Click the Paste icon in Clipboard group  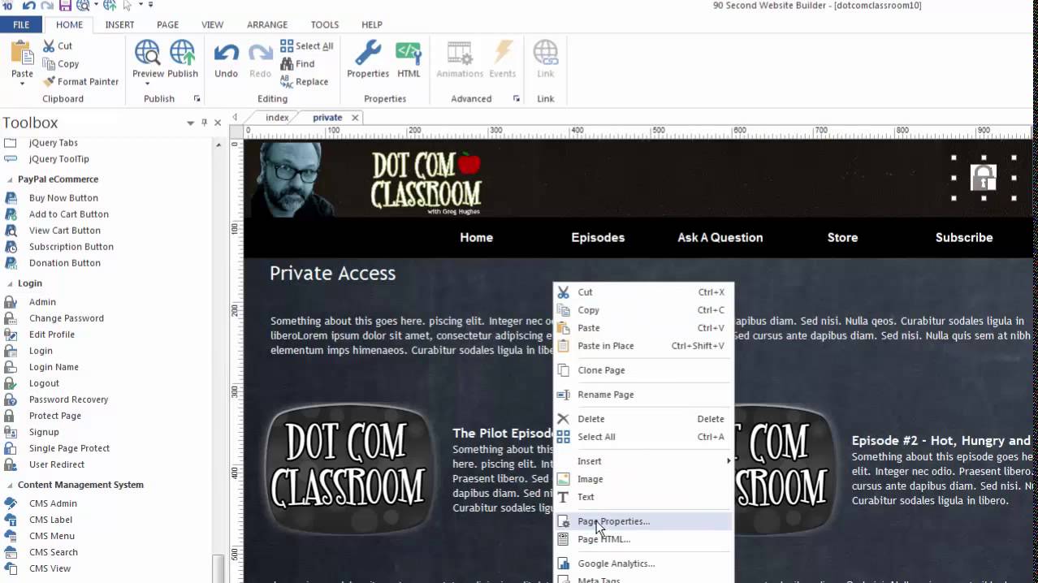pos(22,52)
